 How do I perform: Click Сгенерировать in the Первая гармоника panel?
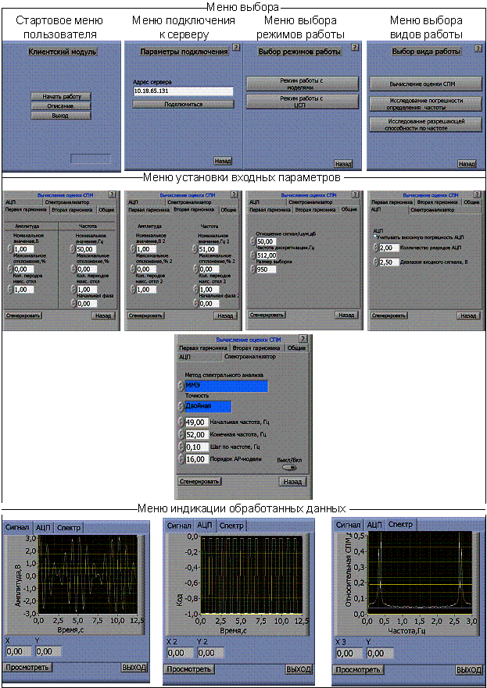pyautogui.click(x=23, y=315)
